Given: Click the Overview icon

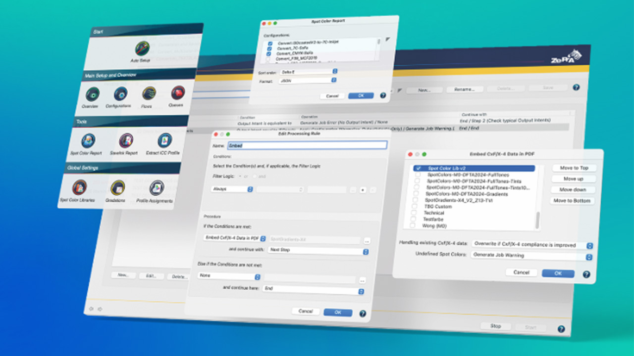Looking at the screenshot, I should pyautogui.click(x=92, y=94).
